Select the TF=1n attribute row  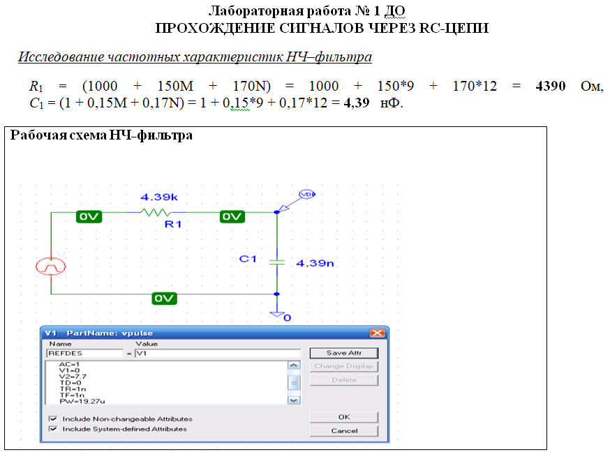pyautogui.click(x=72, y=395)
